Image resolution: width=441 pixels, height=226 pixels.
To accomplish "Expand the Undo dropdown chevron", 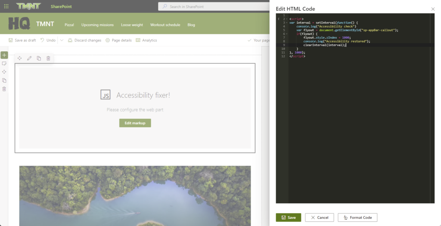I will [x=62, y=40].
